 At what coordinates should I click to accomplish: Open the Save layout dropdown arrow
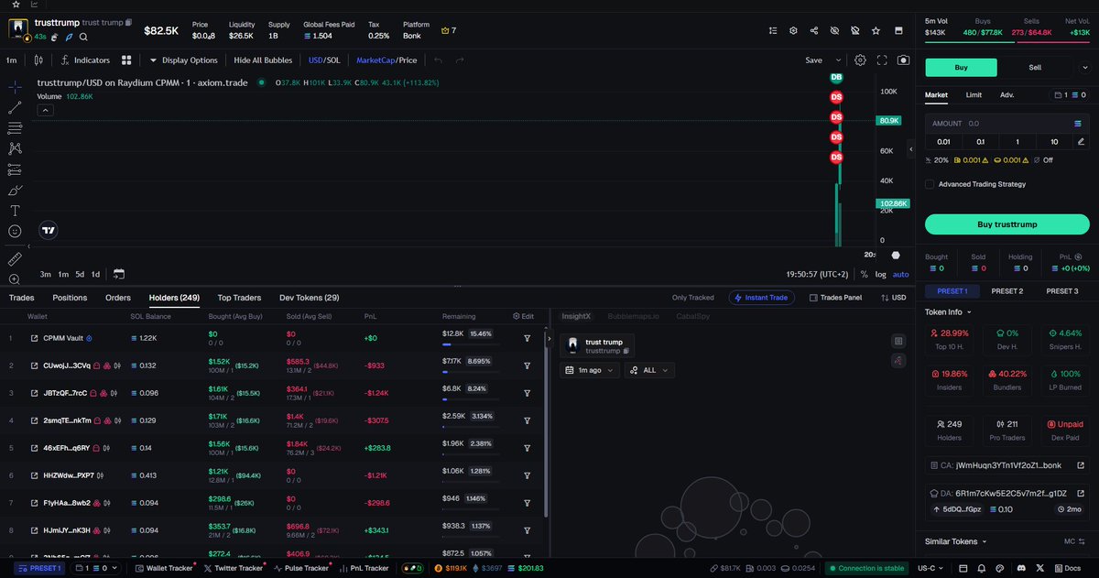click(838, 60)
